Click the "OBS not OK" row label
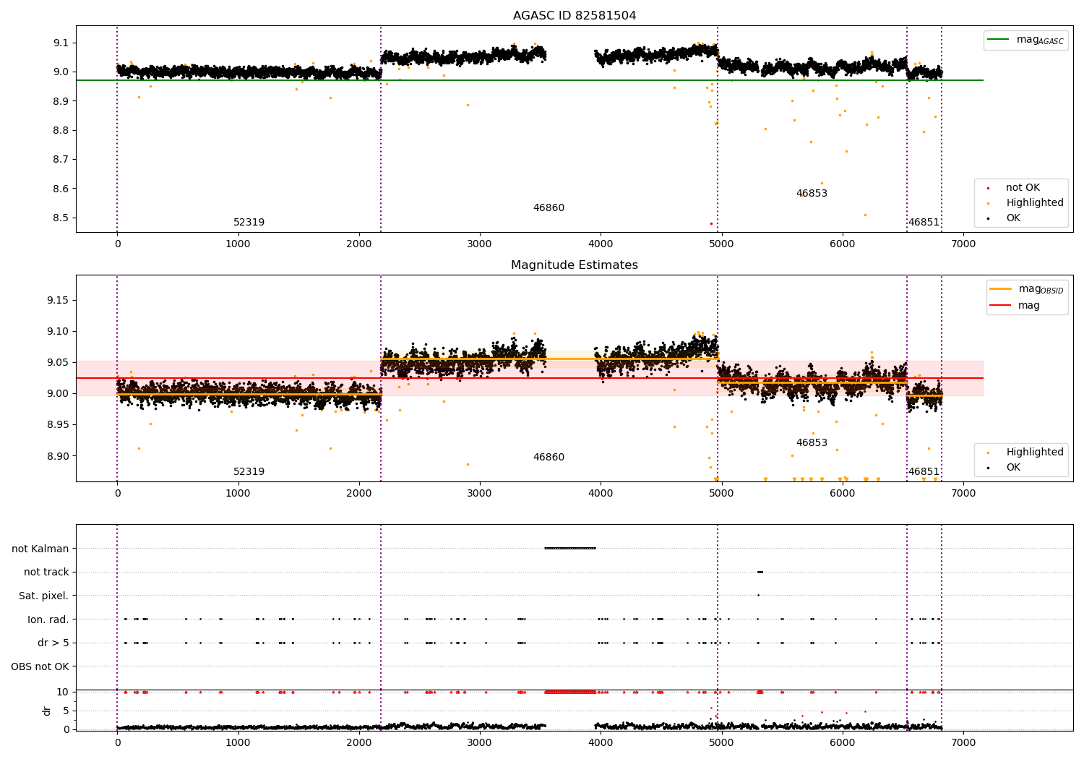1084x759 pixels. point(40,666)
